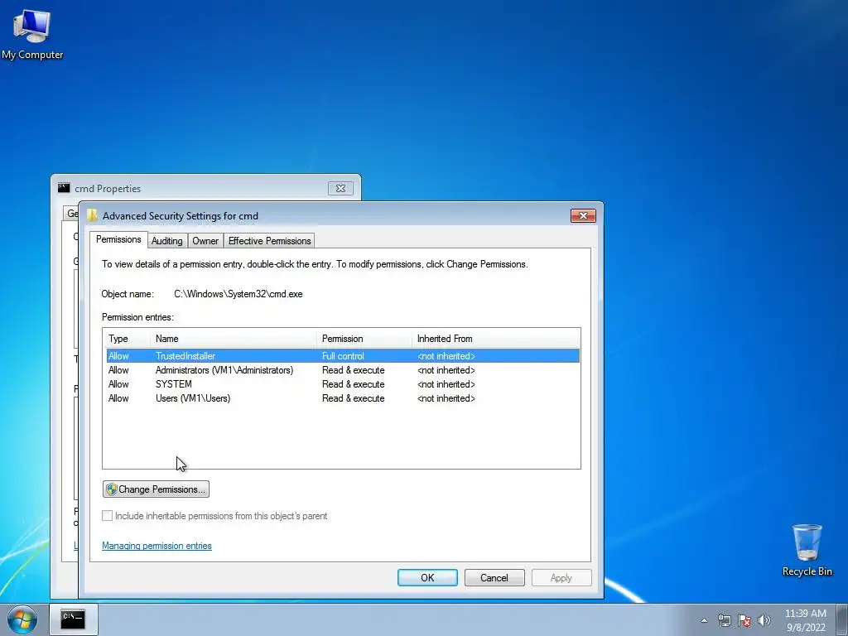Click the Apply button

[x=561, y=577]
